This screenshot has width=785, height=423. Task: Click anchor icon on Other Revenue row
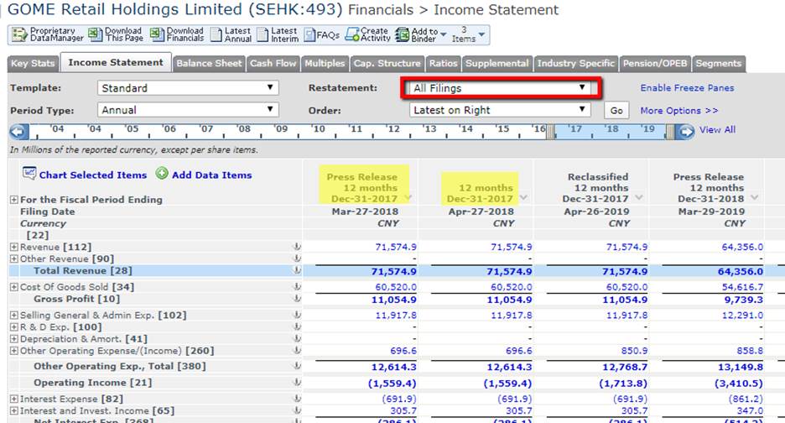click(297, 258)
